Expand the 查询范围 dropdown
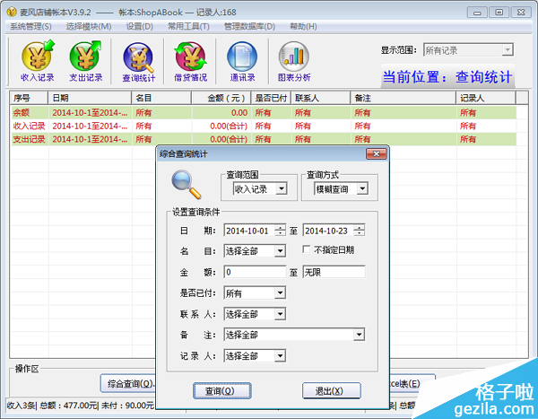The width and height of the screenshot is (538, 419). (x=281, y=188)
